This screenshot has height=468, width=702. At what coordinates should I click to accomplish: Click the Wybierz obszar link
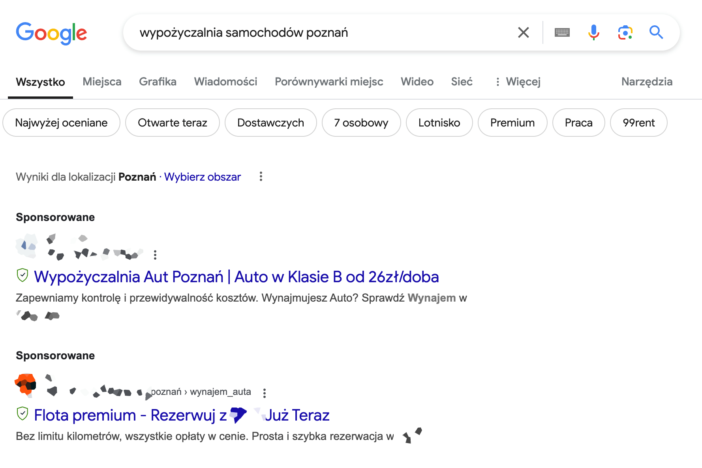pyautogui.click(x=202, y=177)
